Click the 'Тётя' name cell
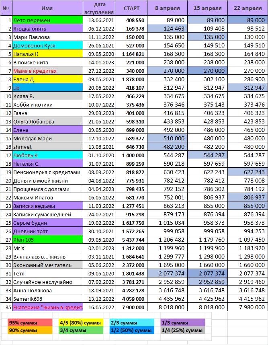Viewport: 268px width, 345px height. 47,273
